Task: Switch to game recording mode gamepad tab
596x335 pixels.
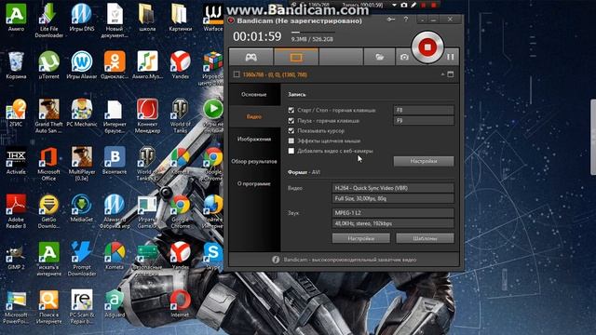Action: 251,57
